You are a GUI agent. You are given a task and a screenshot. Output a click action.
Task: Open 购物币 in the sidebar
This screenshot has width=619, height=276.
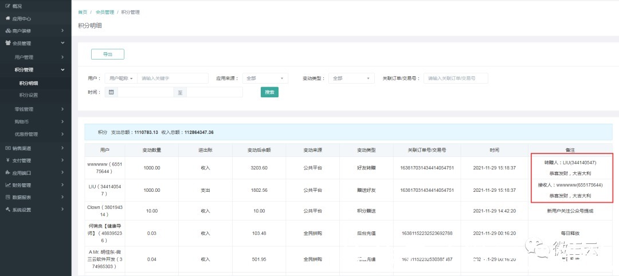click(x=22, y=122)
